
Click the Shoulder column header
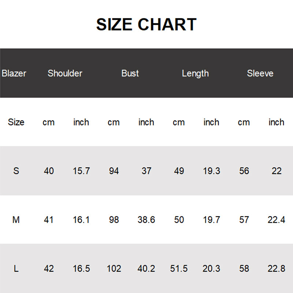tap(65, 73)
